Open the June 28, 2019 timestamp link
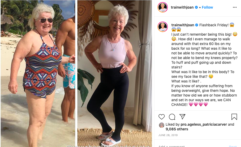The height and width of the screenshot is (147, 241). pyautogui.click(x=168, y=135)
